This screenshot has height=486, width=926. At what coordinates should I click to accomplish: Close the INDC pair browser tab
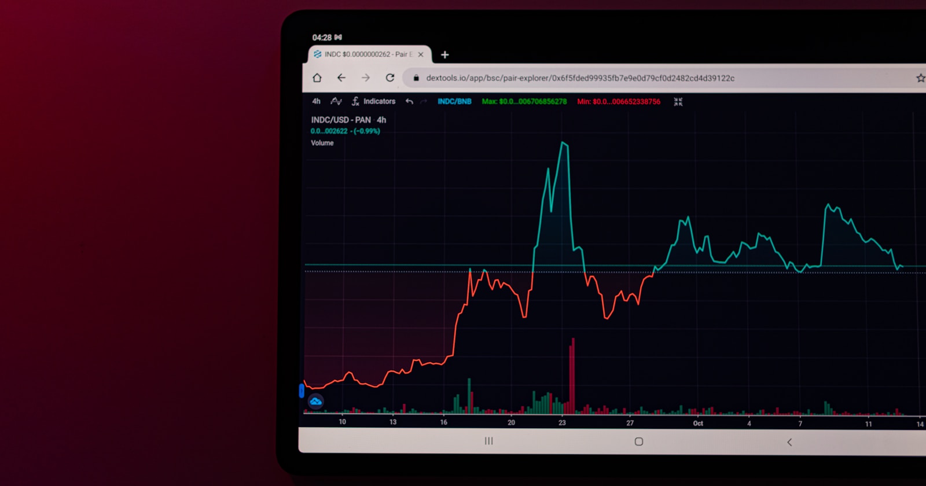(x=421, y=54)
